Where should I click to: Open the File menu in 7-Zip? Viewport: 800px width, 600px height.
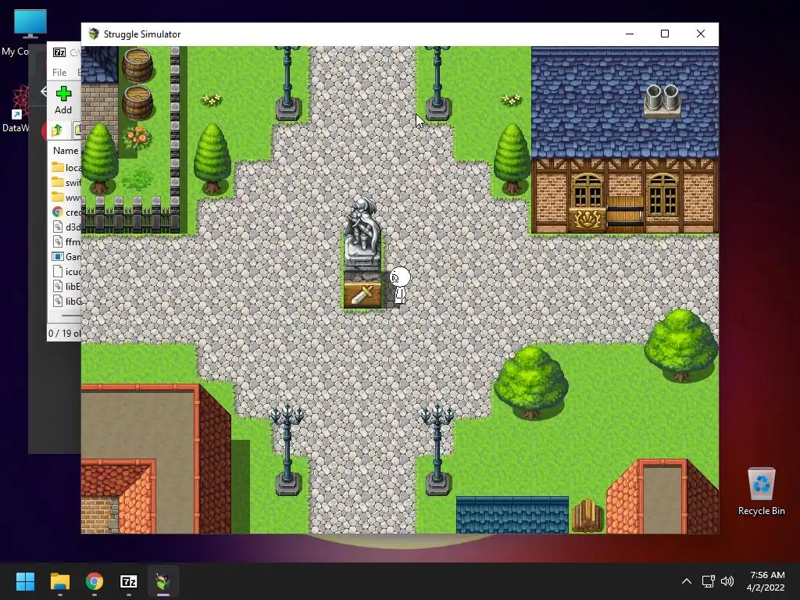(59, 73)
